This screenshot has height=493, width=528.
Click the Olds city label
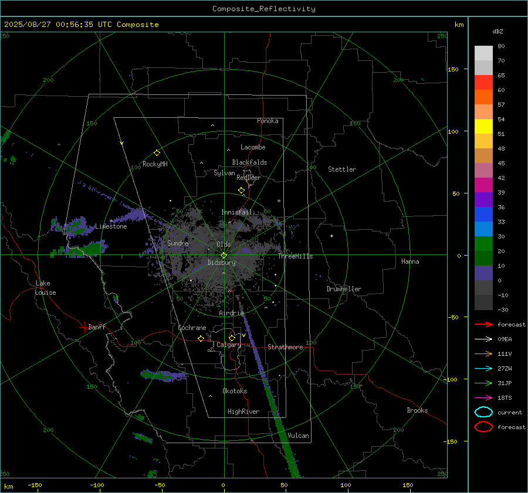click(x=224, y=244)
